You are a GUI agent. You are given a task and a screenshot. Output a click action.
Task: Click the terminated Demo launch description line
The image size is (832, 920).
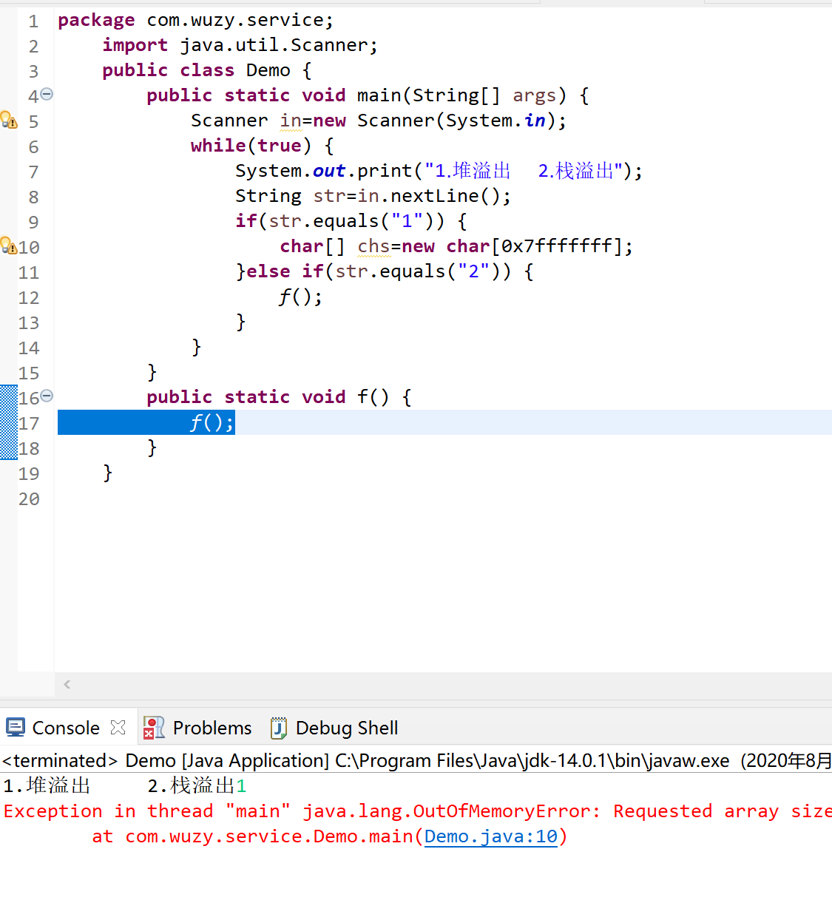[x=416, y=760]
